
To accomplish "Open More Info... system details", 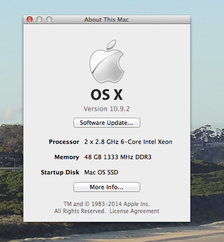I will point(107,187).
